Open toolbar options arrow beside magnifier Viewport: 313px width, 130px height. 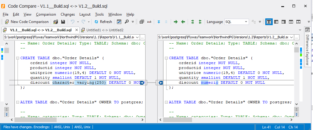tap(133, 22)
